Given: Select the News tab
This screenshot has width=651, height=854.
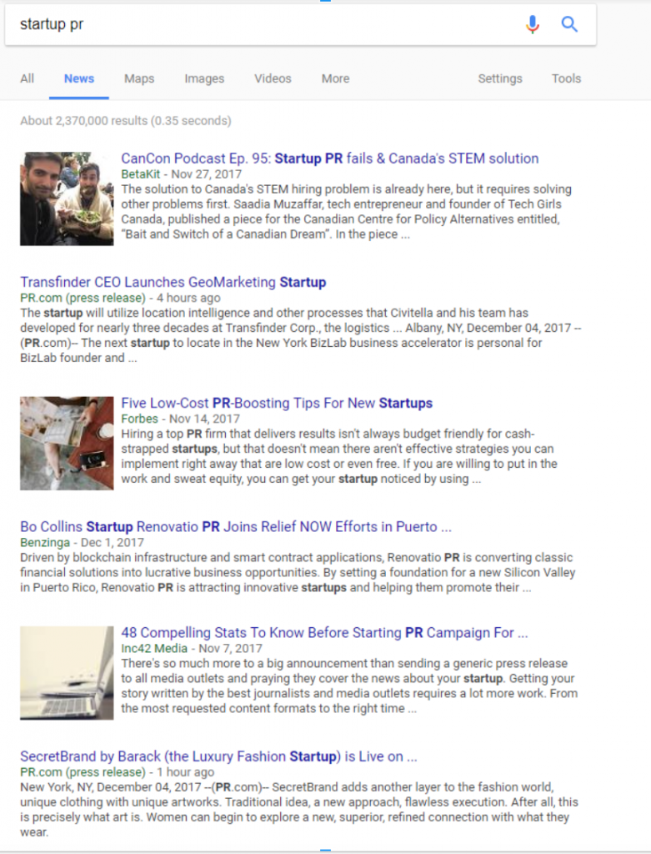Looking at the screenshot, I should 79,78.
